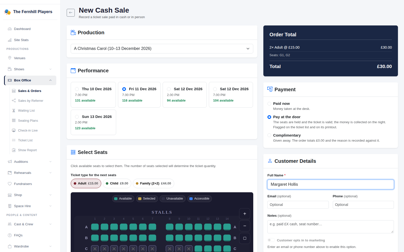This screenshot has width=404, height=252.
Task: Toggle Customer opts in to marketing
Action: pos(271,240)
